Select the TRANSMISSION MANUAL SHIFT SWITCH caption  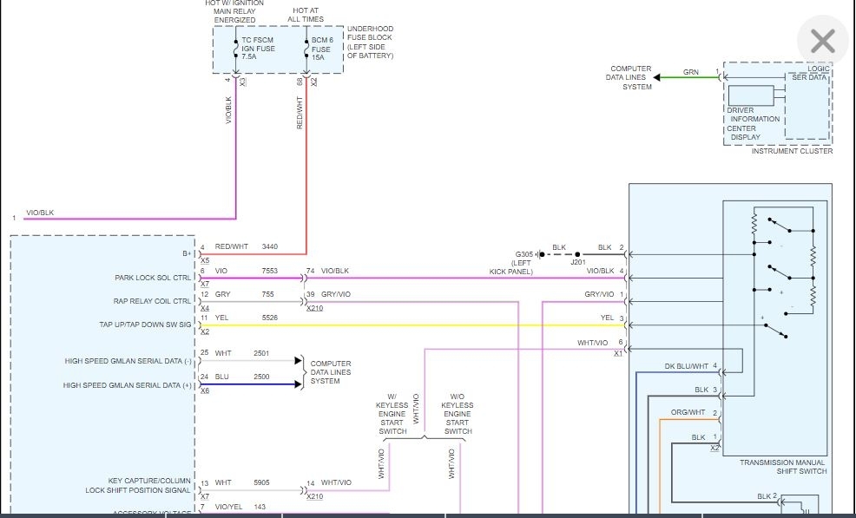[x=783, y=467]
